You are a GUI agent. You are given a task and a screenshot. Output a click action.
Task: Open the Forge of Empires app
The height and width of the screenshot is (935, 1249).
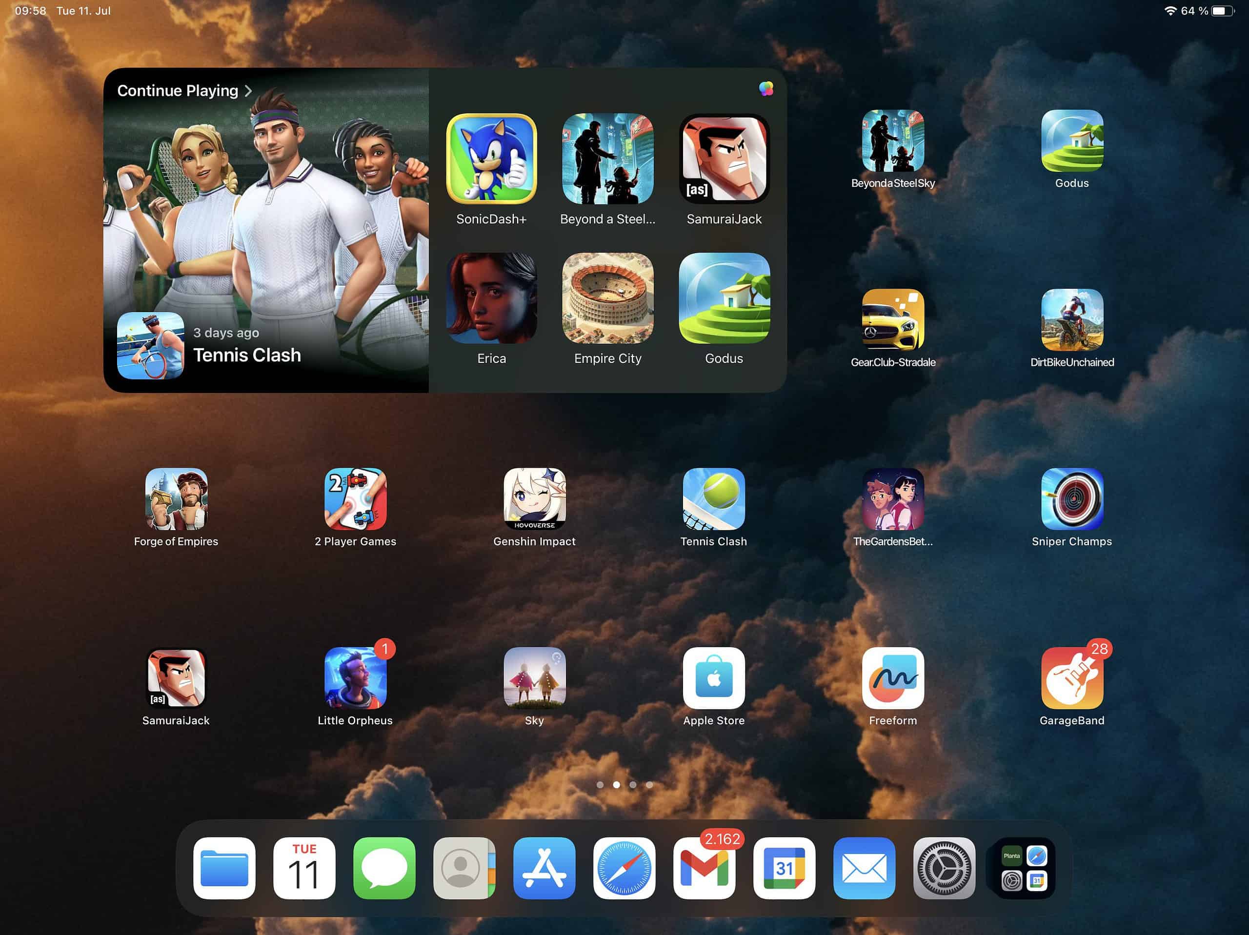tap(176, 498)
